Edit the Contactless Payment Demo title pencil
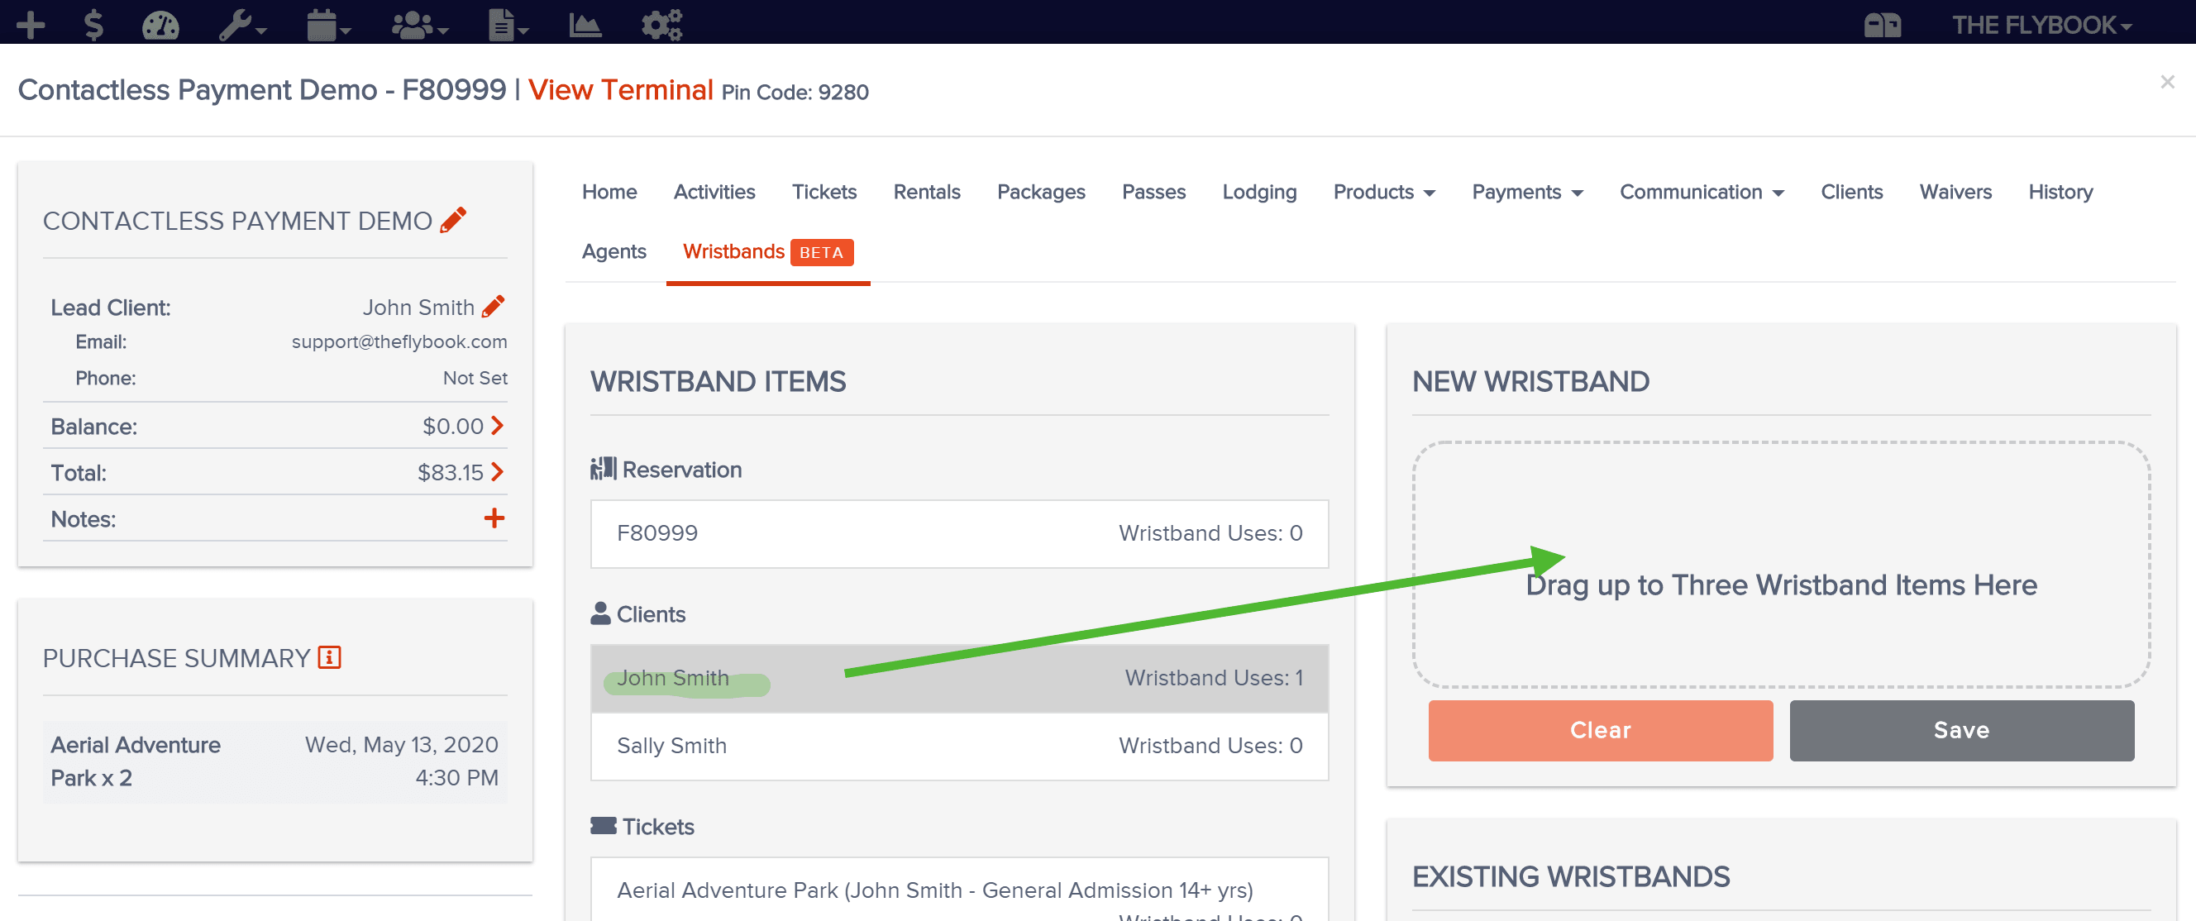 [x=454, y=220]
